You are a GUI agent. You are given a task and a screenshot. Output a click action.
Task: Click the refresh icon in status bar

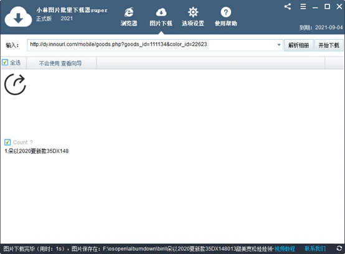339,248
